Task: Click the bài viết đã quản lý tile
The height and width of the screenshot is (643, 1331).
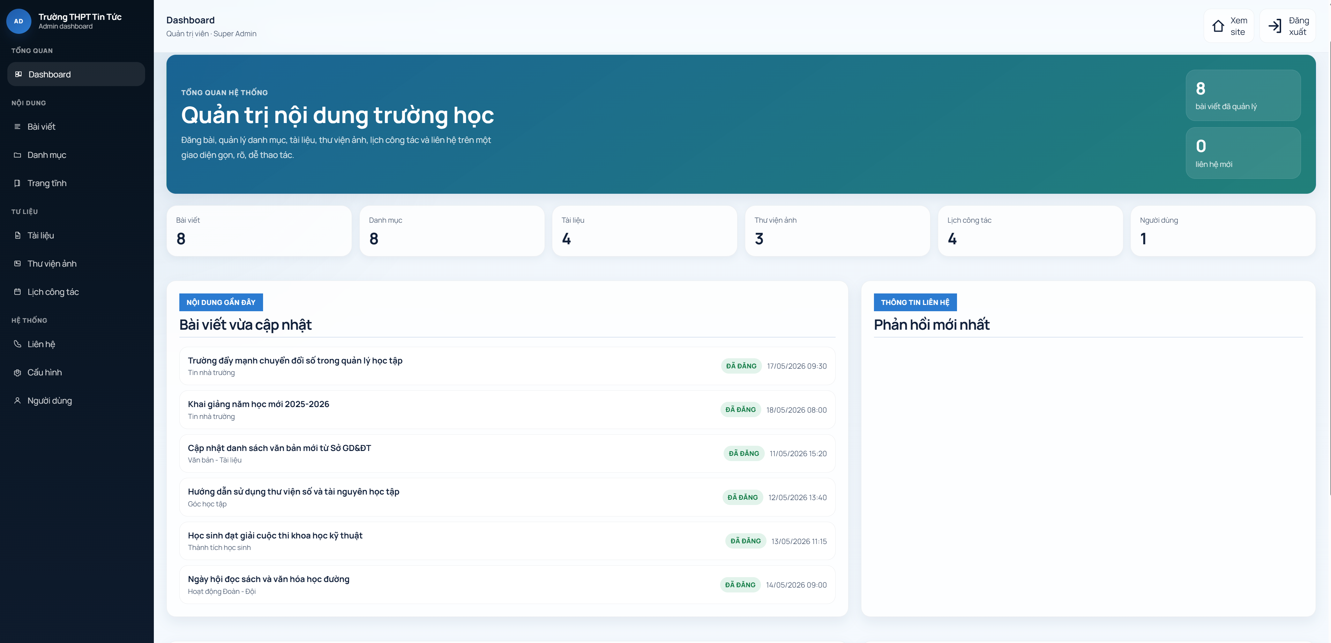Action: pyautogui.click(x=1243, y=95)
